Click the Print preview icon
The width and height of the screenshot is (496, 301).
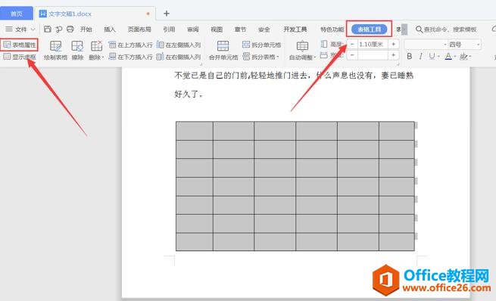pos(70,29)
